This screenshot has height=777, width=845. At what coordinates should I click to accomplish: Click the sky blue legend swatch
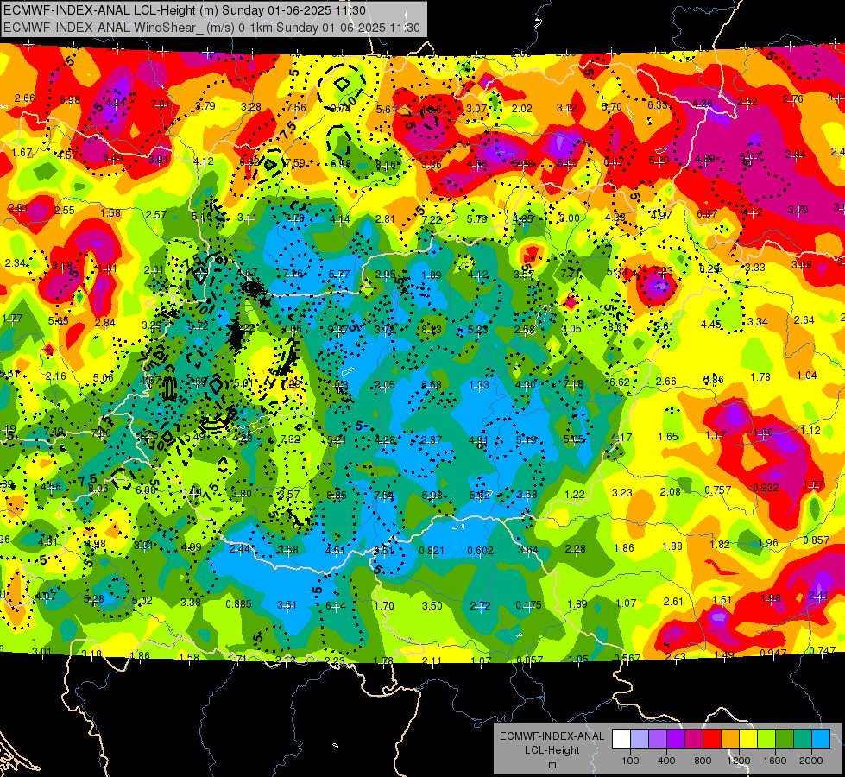click(x=821, y=739)
